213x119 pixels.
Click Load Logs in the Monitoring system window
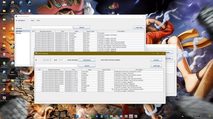pyautogui.click(x=139, y=27)
